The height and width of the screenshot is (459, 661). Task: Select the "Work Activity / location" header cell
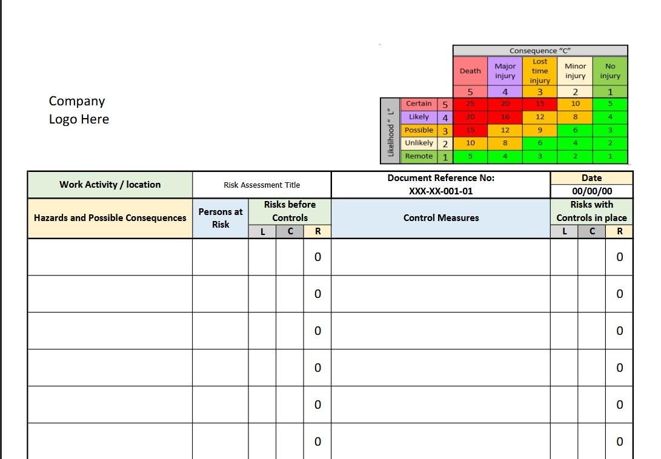click(110, 185)
